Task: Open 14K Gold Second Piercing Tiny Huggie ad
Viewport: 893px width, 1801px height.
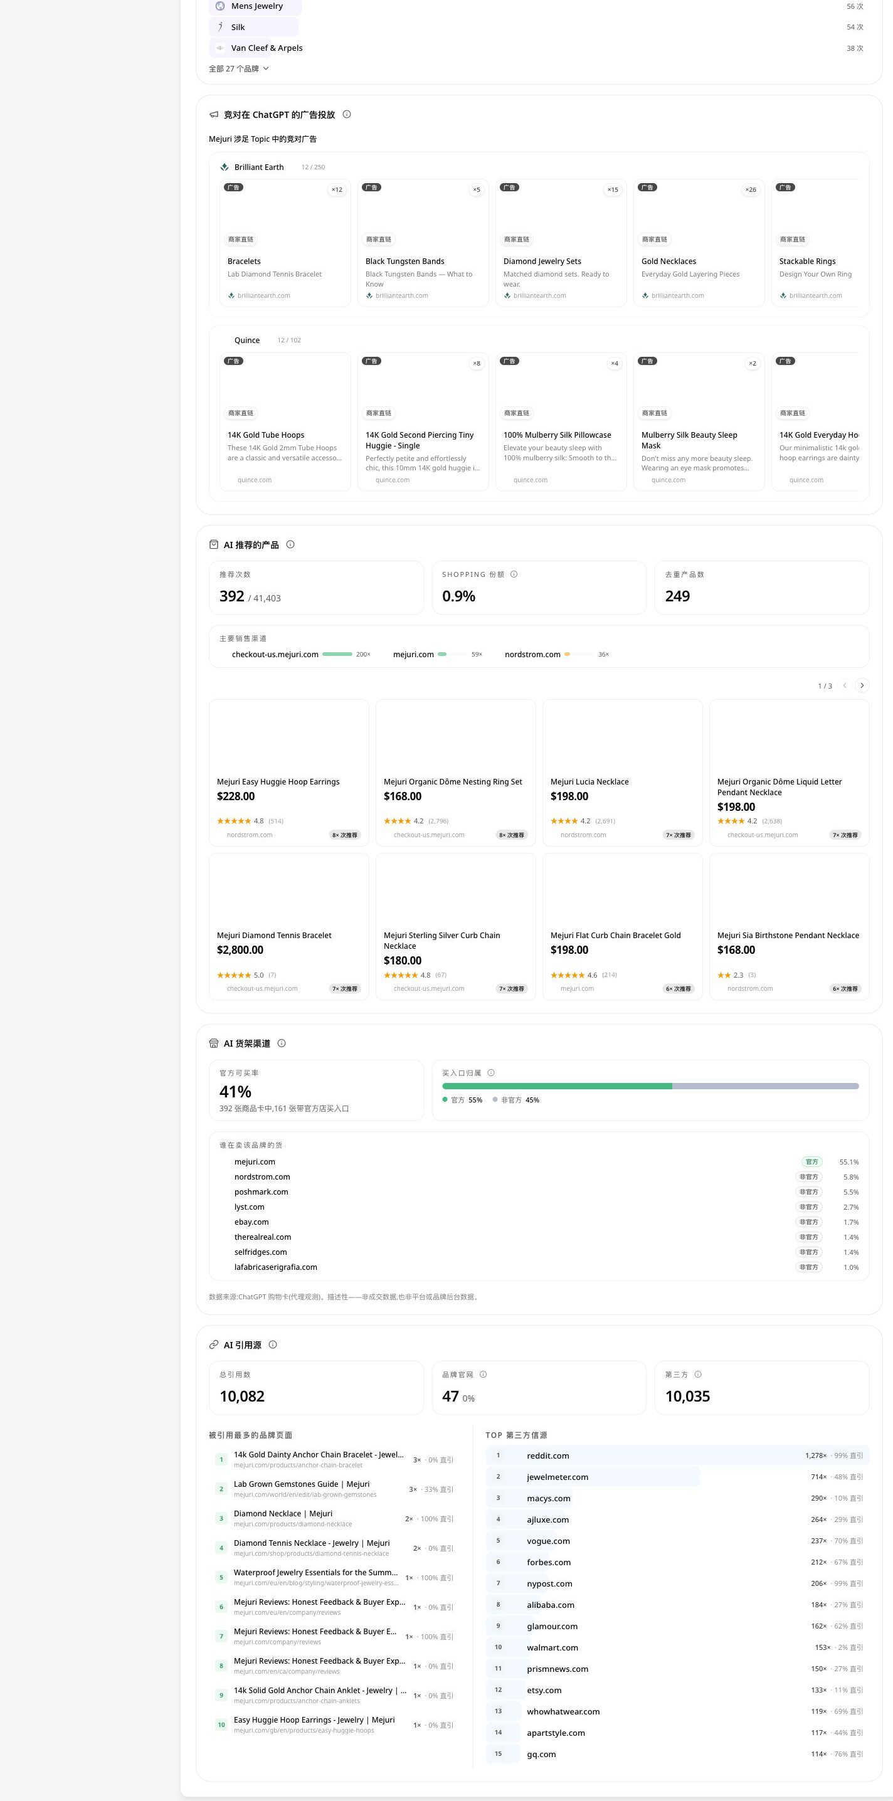Action: tap(423, 421)
